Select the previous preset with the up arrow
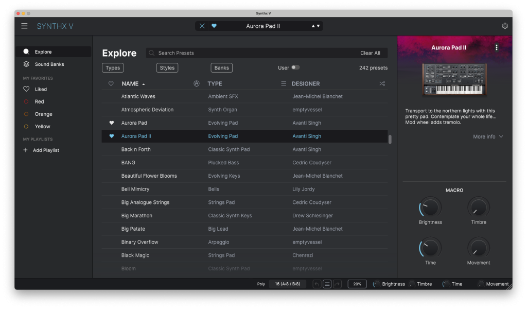Viewport: 527px width, 309px height. click(x=313, y=26)
